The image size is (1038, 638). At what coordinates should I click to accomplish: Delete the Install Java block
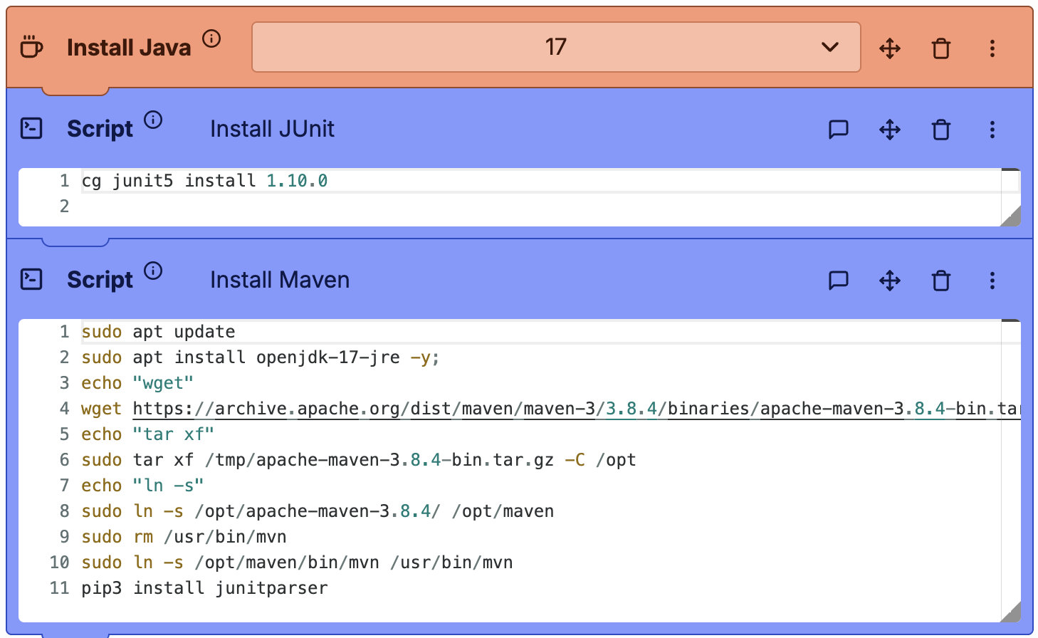pyautogui.click(x=940, y=48)
